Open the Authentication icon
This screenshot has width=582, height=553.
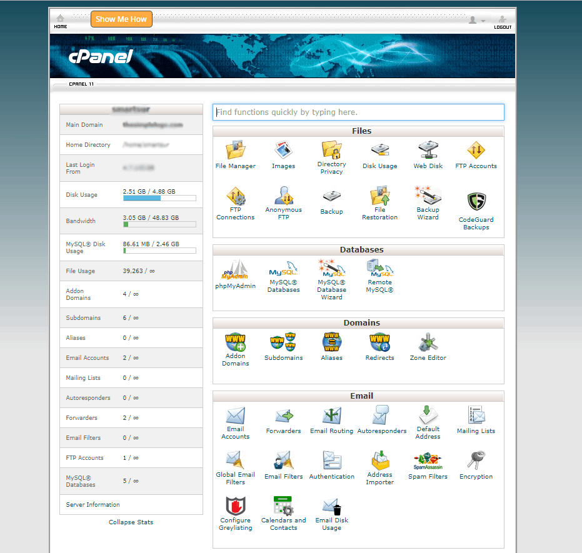331,460
